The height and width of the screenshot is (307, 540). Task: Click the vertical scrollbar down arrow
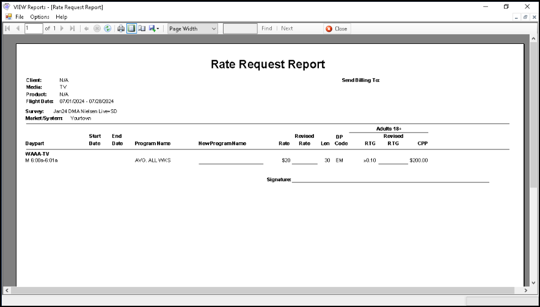[x=533, y=282]
